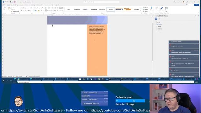Apply the Title style
This screenshot has width=201, height=113.
128,9
